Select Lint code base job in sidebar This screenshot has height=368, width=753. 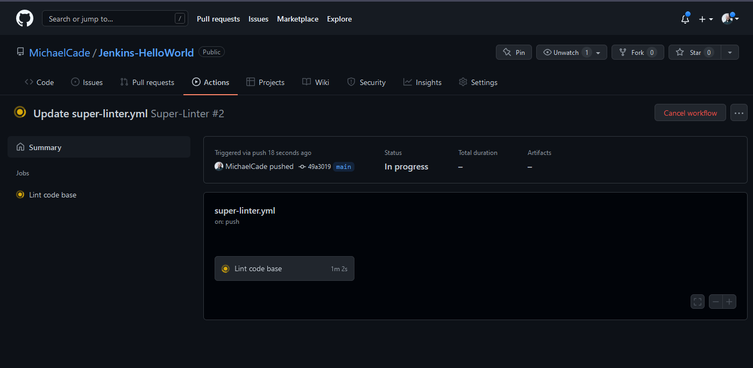(x=52, y=195)
